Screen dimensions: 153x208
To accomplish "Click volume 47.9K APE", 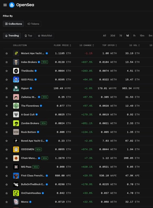I will pyautogui.click(x=133, y=176).
